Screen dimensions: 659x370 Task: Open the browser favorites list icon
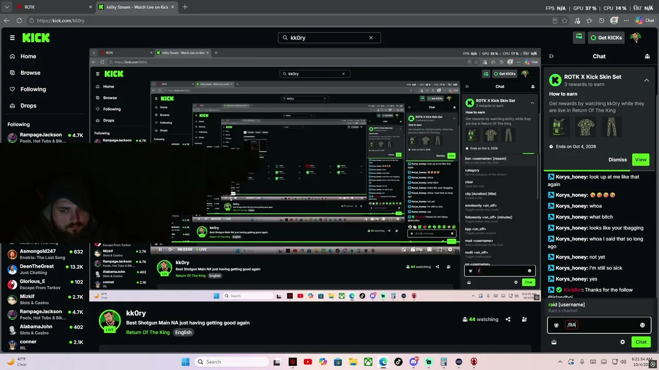[x=589, y=21]
